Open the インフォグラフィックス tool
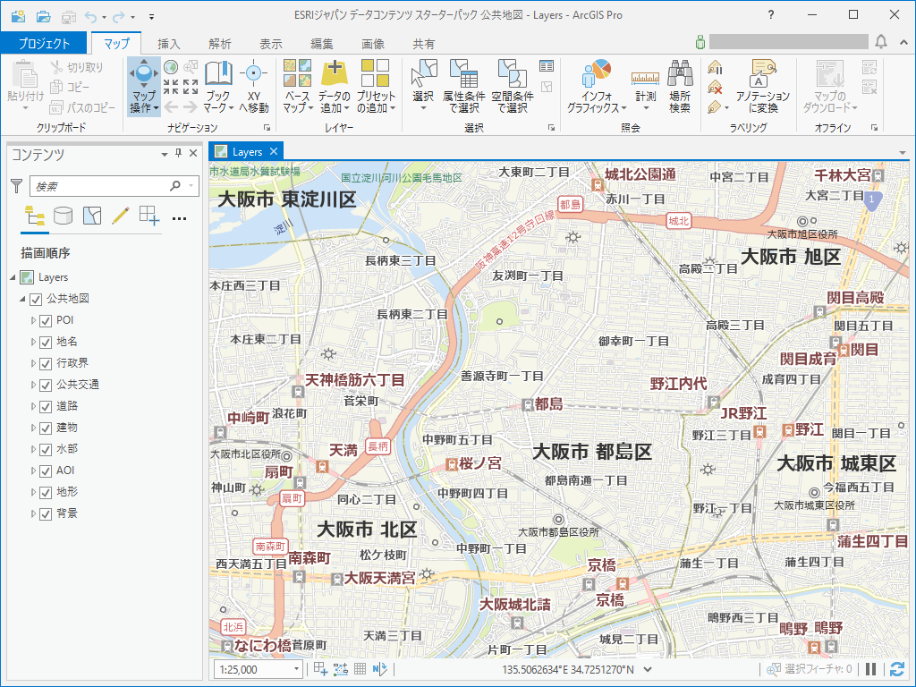This screenshot has height=687, width=916. pyautogui.click(x=596, y=74)
